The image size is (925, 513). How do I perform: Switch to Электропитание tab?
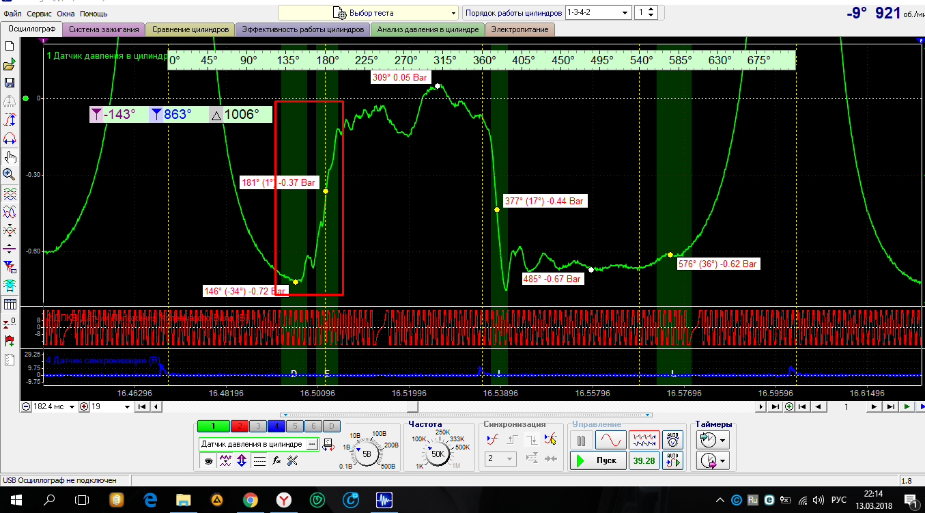pos(520,29)
